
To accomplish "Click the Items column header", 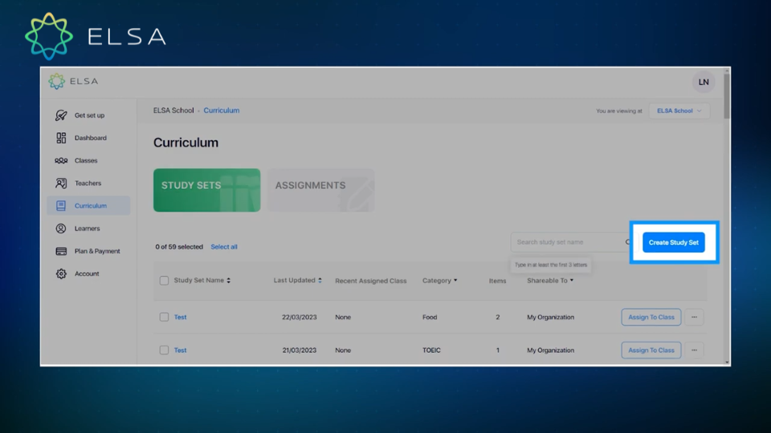I will click(x=497, y=281).
